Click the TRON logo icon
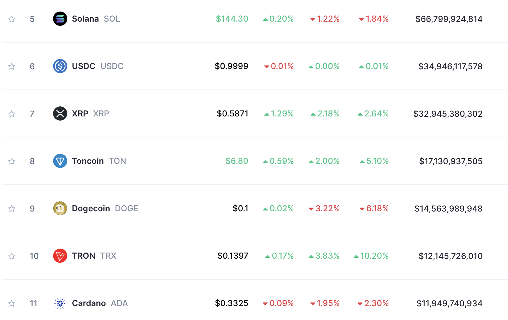Image resolution: width=508 pixels, height=320 pixels. point(60,256)
